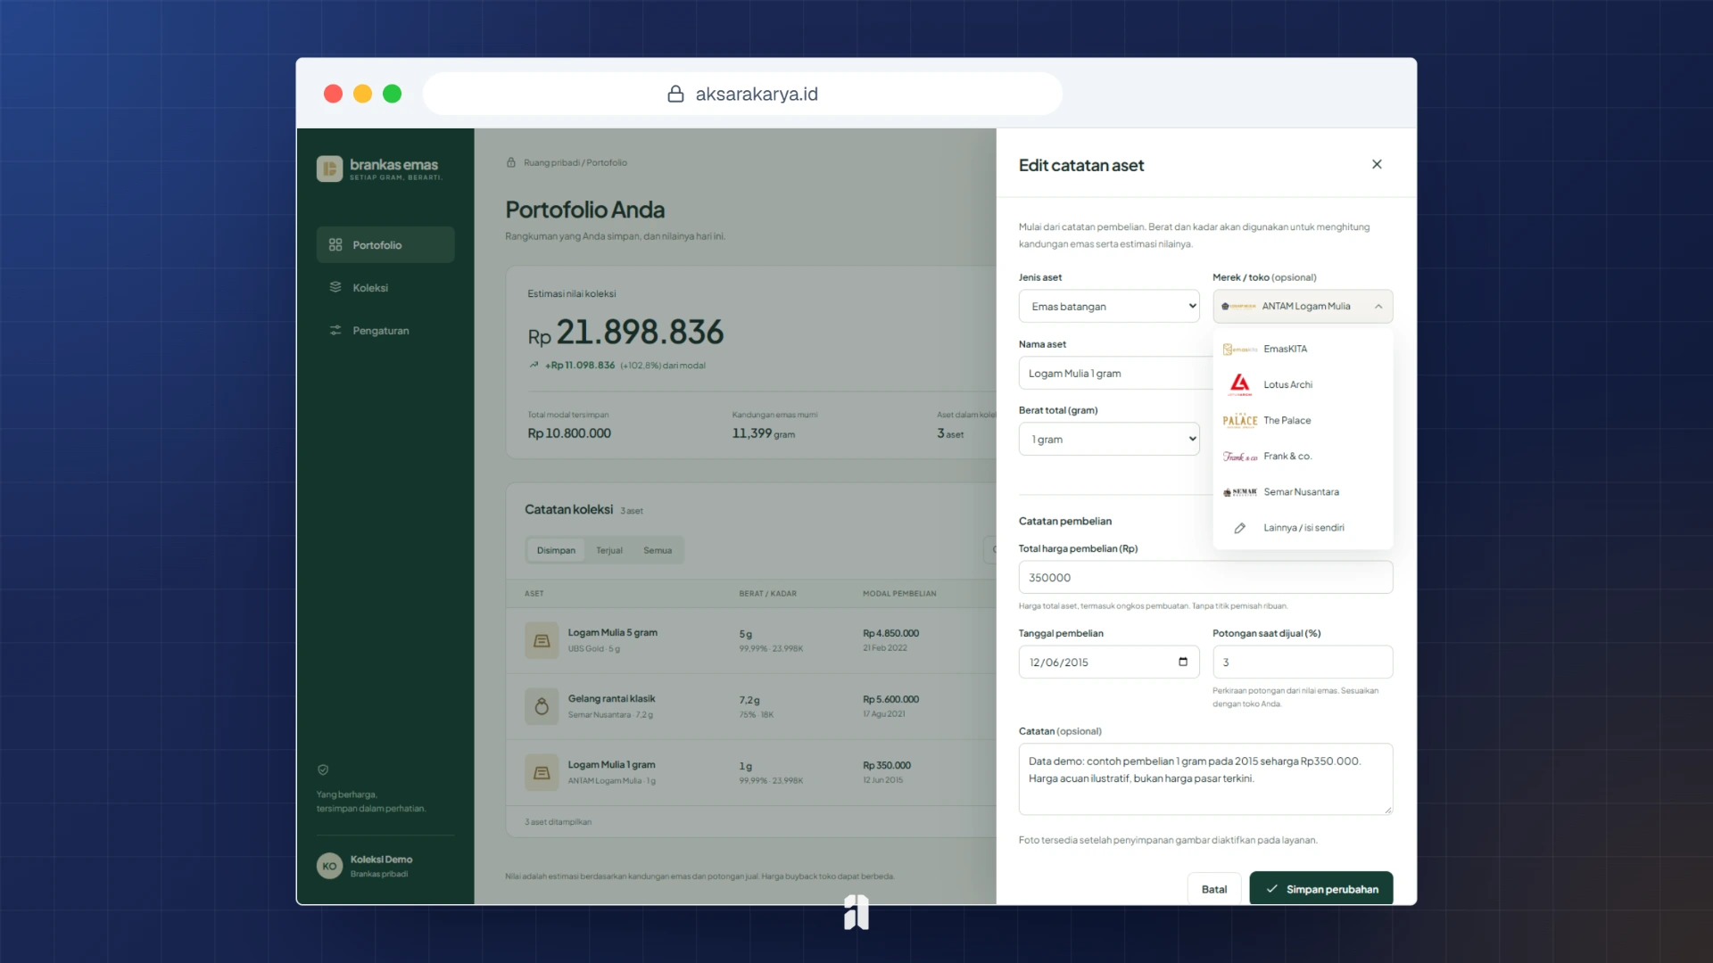Click the Total harga pembelian field
Image resolution: width=1713 pixels, height=963 pixels.
1205,577
